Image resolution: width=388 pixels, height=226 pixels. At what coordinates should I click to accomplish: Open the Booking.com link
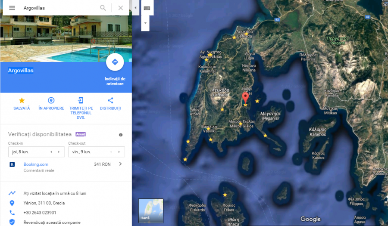tap(36, 164)
